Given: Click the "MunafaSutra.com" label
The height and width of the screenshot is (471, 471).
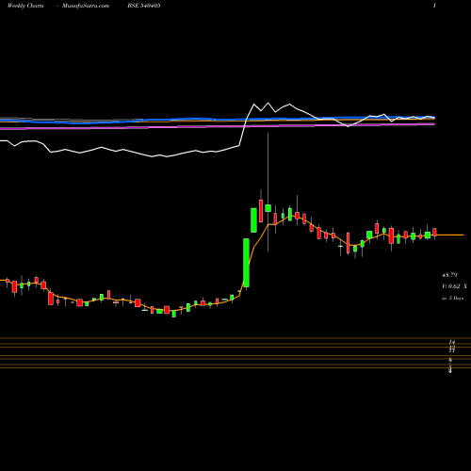Looking at the screenshot, I should click(x=86, y=6).
